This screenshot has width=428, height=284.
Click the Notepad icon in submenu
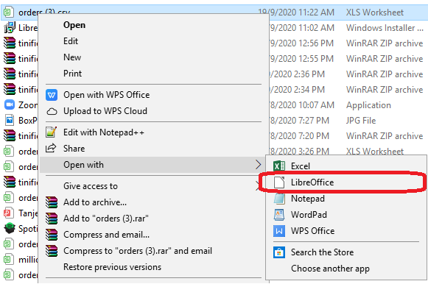pyautogui.click(x=279, y=199)
